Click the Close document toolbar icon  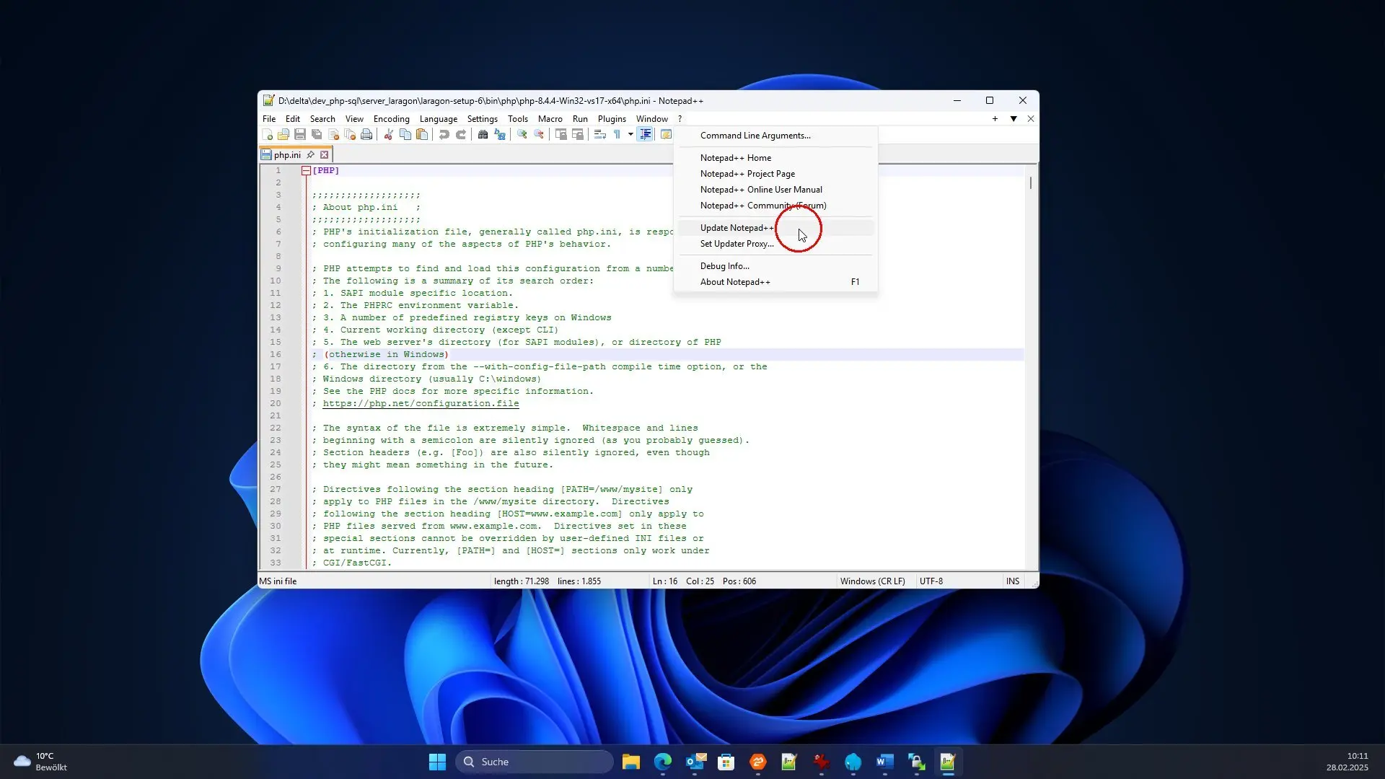pyautogui.click(x=333, y=135)
